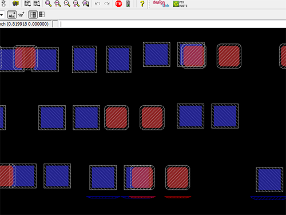Enable the two-column layout toggle
Image resolution: width=286 pixels, height=215 pixels.
coord(33,15)
